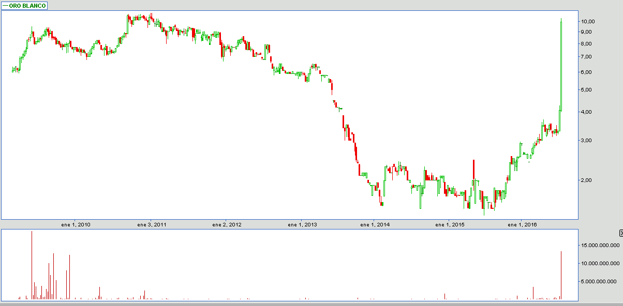Click the 6,00 price axis label
This screenshot has height=306, width=623.
586,72
